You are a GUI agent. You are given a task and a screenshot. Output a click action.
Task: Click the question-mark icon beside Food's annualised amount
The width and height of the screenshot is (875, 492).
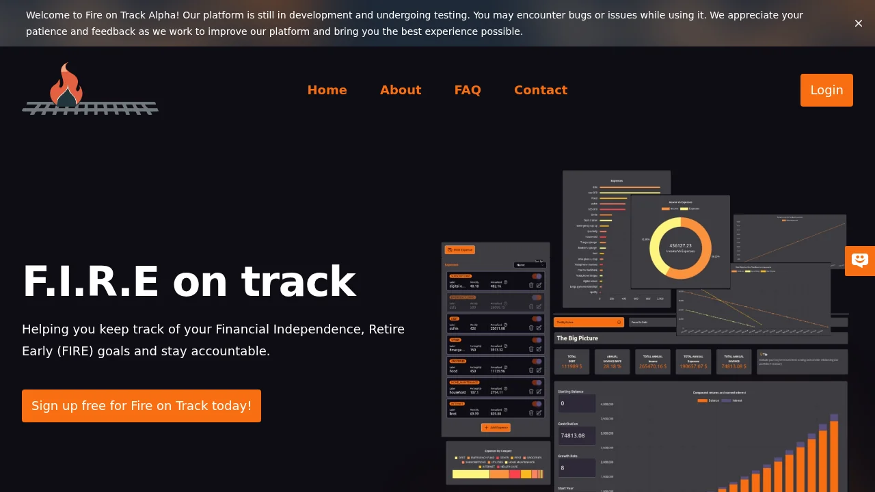pyautogui.click(x=505, y=367)
